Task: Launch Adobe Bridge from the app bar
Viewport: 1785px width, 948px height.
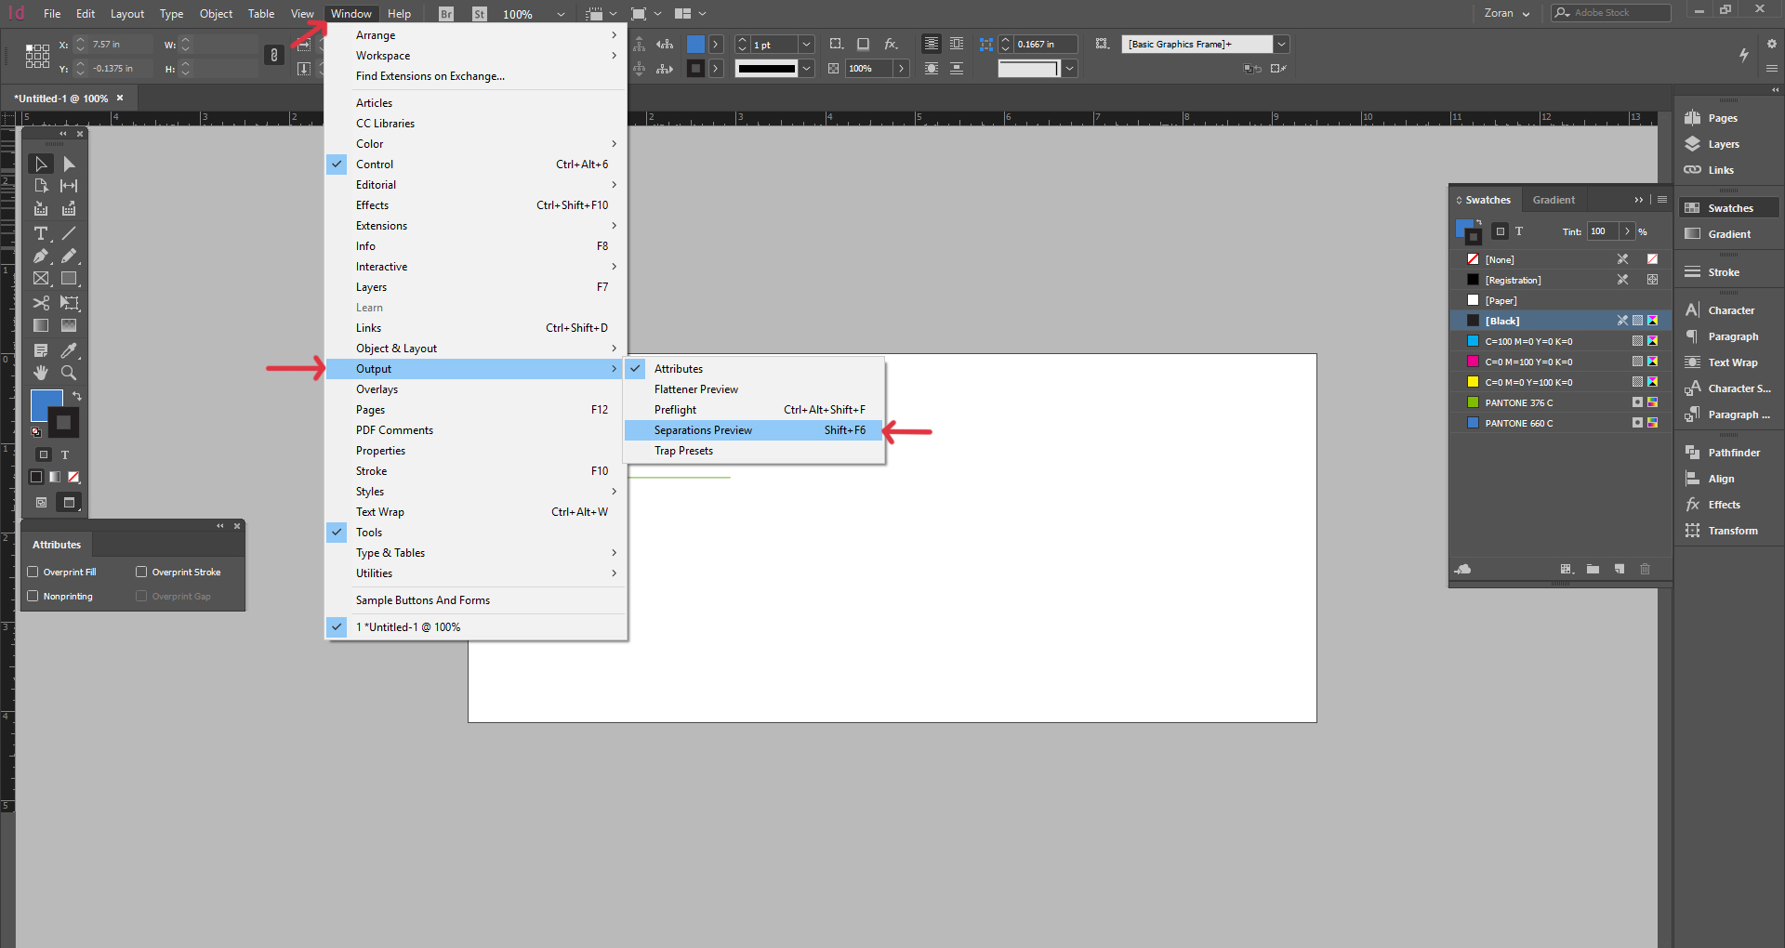Action: click(x=445, y=13)
